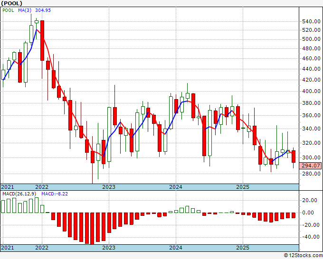Click the POOL ticker legend label
The width and height of the screenshot is (323, 259).
point(8,10)
